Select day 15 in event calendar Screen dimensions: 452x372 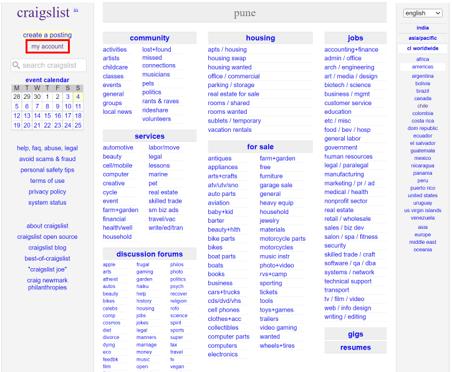(x=47, y=116)
